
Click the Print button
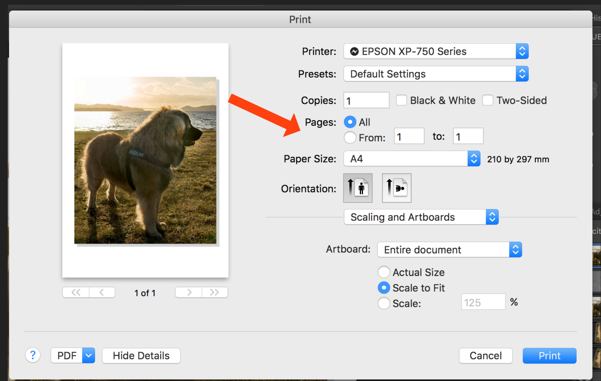tap(549, 356)
